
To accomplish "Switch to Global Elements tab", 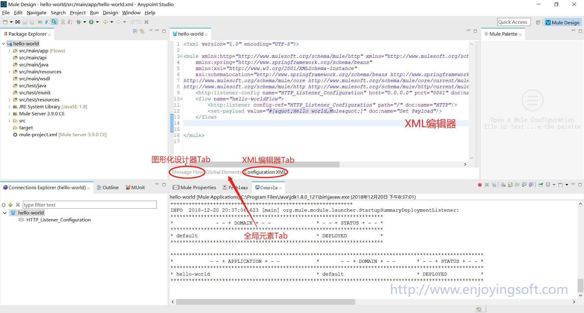I will 224,172.
